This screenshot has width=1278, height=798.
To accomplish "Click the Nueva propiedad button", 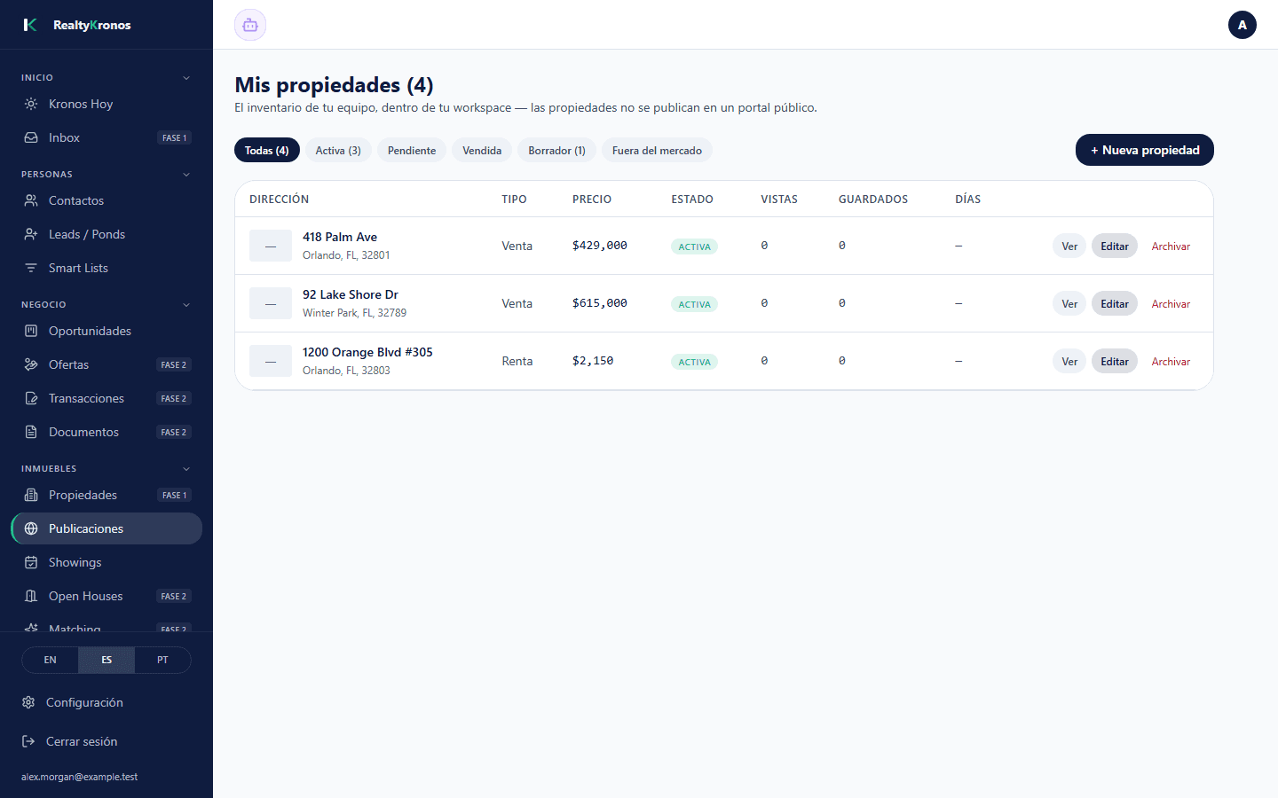I will point(1145,150).
